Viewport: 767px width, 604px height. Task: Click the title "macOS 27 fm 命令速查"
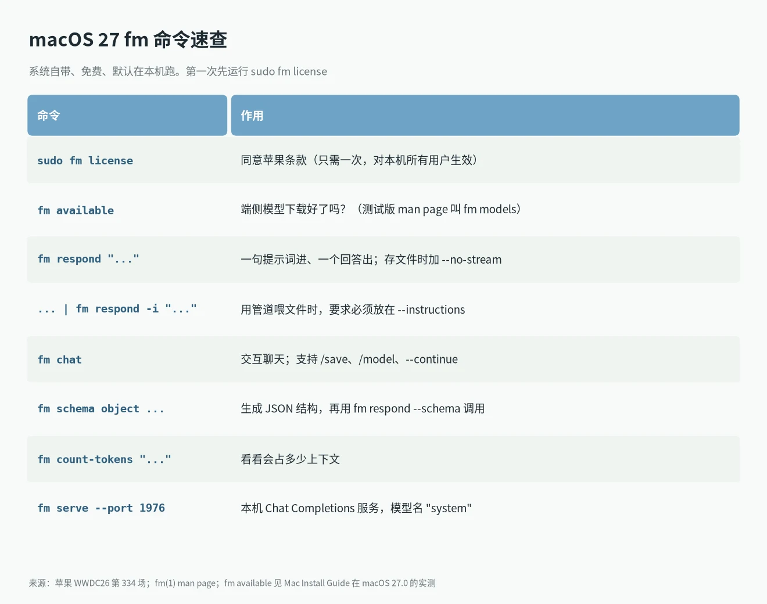point(128,39)
